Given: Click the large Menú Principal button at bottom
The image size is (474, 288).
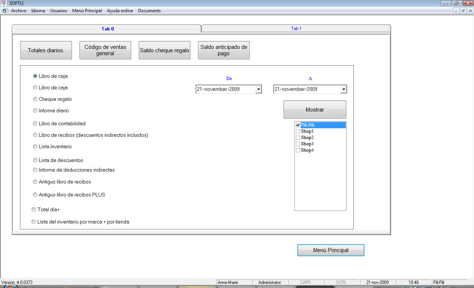Looking at the screenshot, I should tap(331, 250).
